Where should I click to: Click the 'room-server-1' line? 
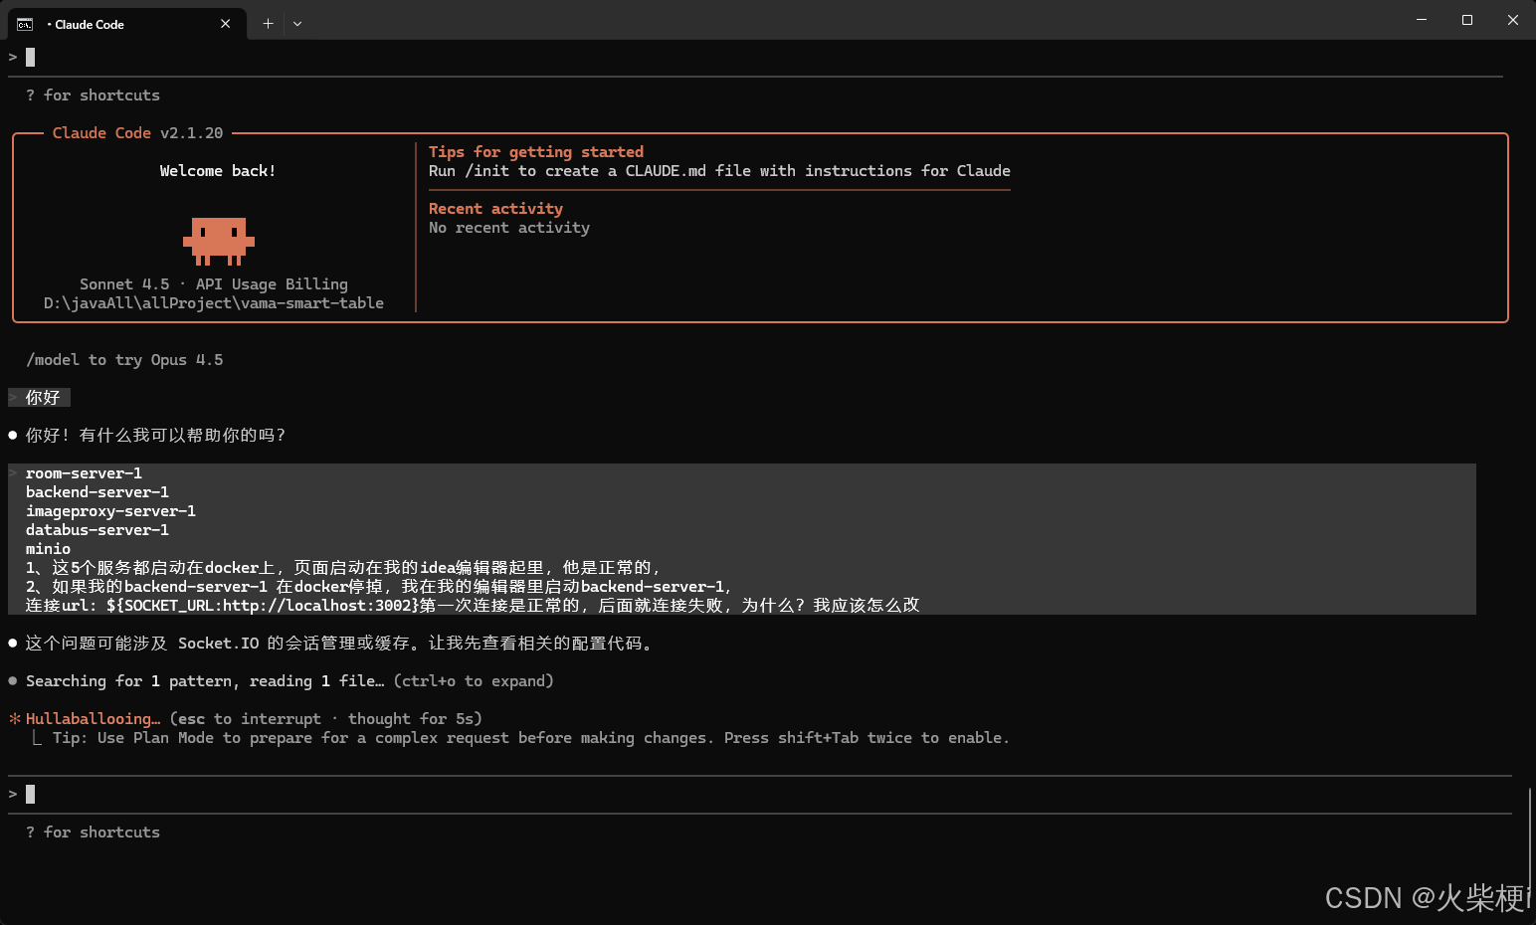point(84,473)
